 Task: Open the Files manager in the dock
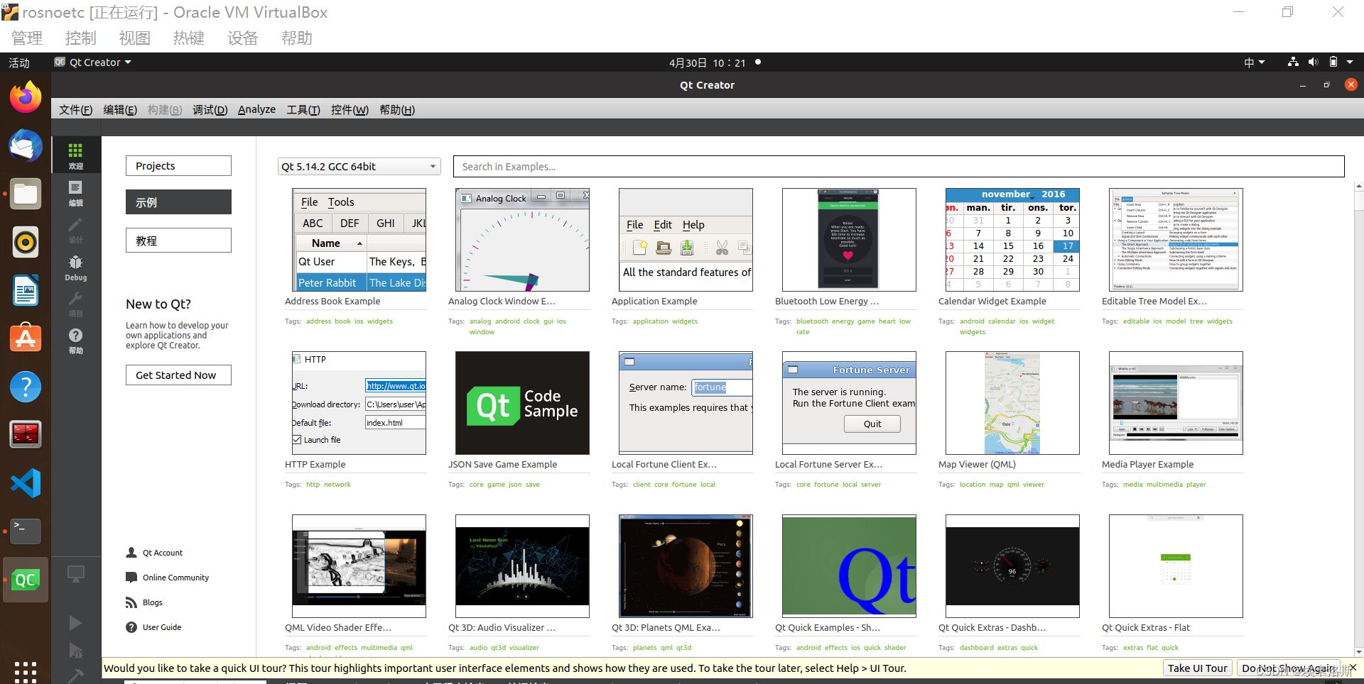point(26,194)
